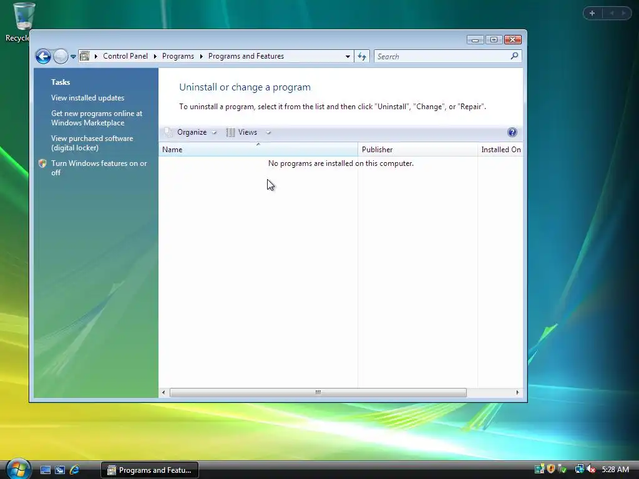Launch Internet Explorer from Quick Launch

coord(75,470)
